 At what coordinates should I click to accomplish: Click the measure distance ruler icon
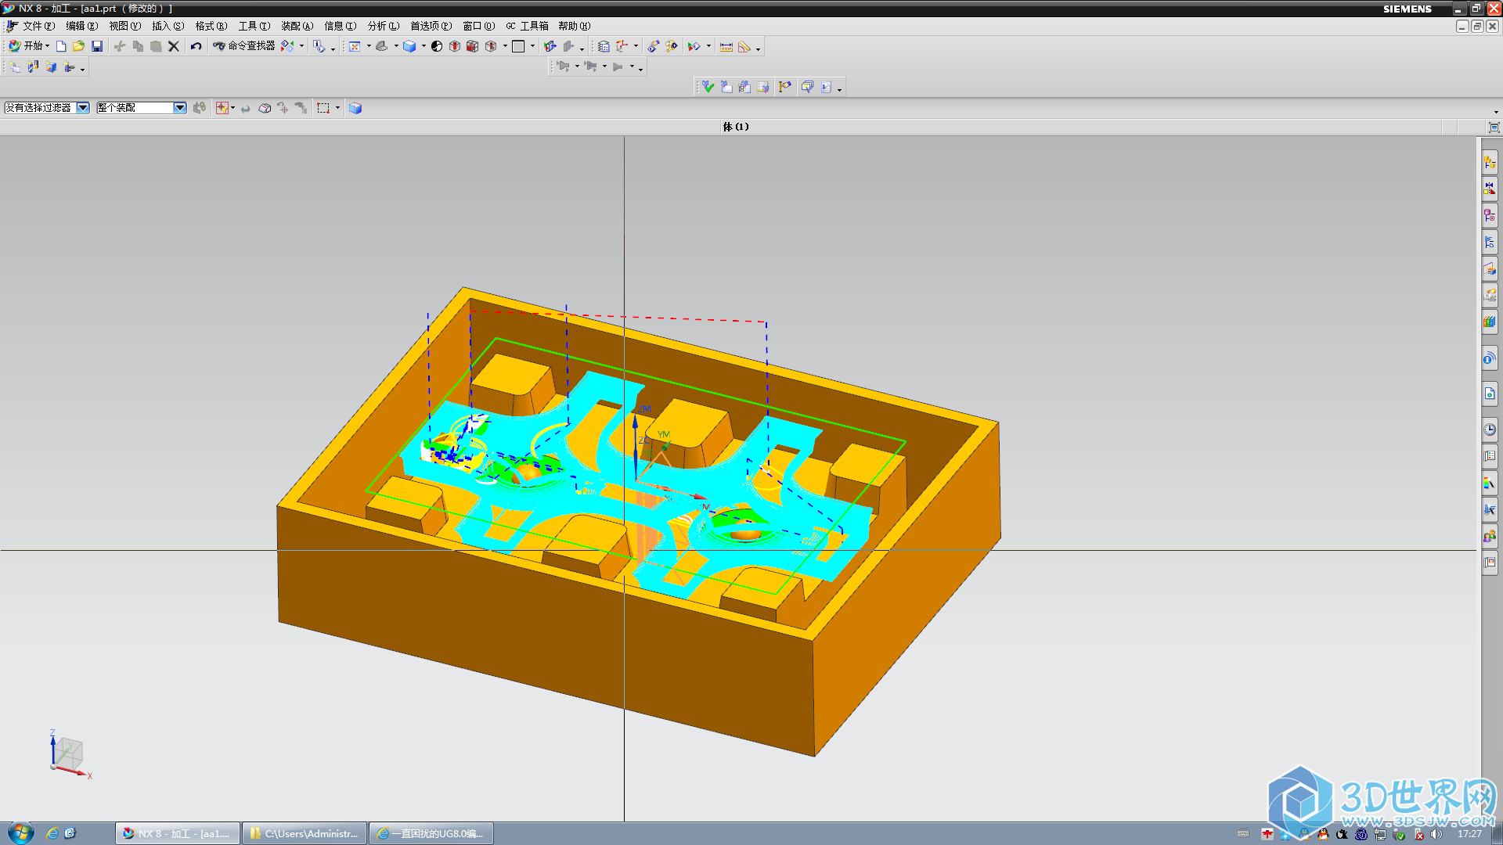(x=726, y=46)
